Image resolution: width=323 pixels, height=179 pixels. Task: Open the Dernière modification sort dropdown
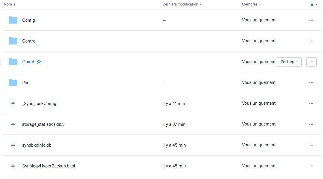click(x=182, y=4)
